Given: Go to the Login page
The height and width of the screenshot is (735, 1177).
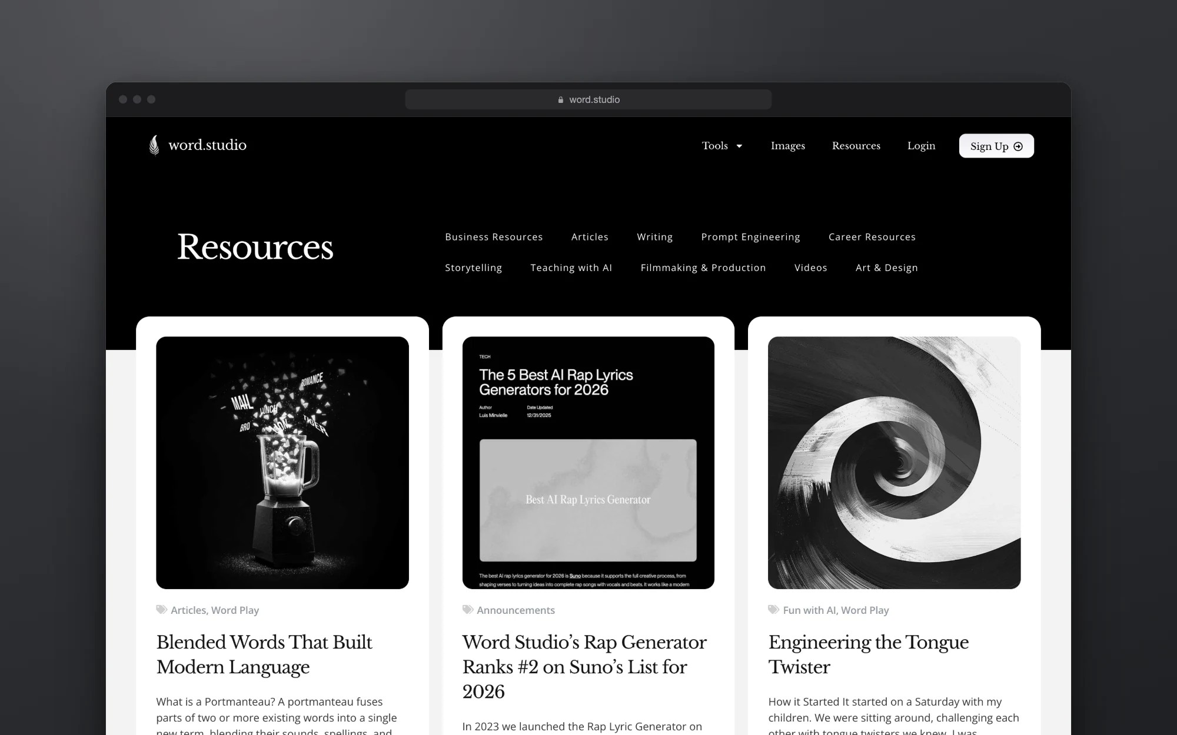Looking at the screenshot, I should (x=921, y=146).
